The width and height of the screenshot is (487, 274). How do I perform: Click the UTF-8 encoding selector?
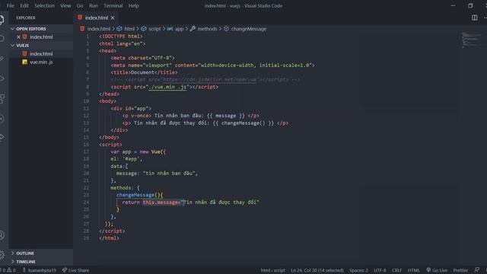(x=380, y=270)
